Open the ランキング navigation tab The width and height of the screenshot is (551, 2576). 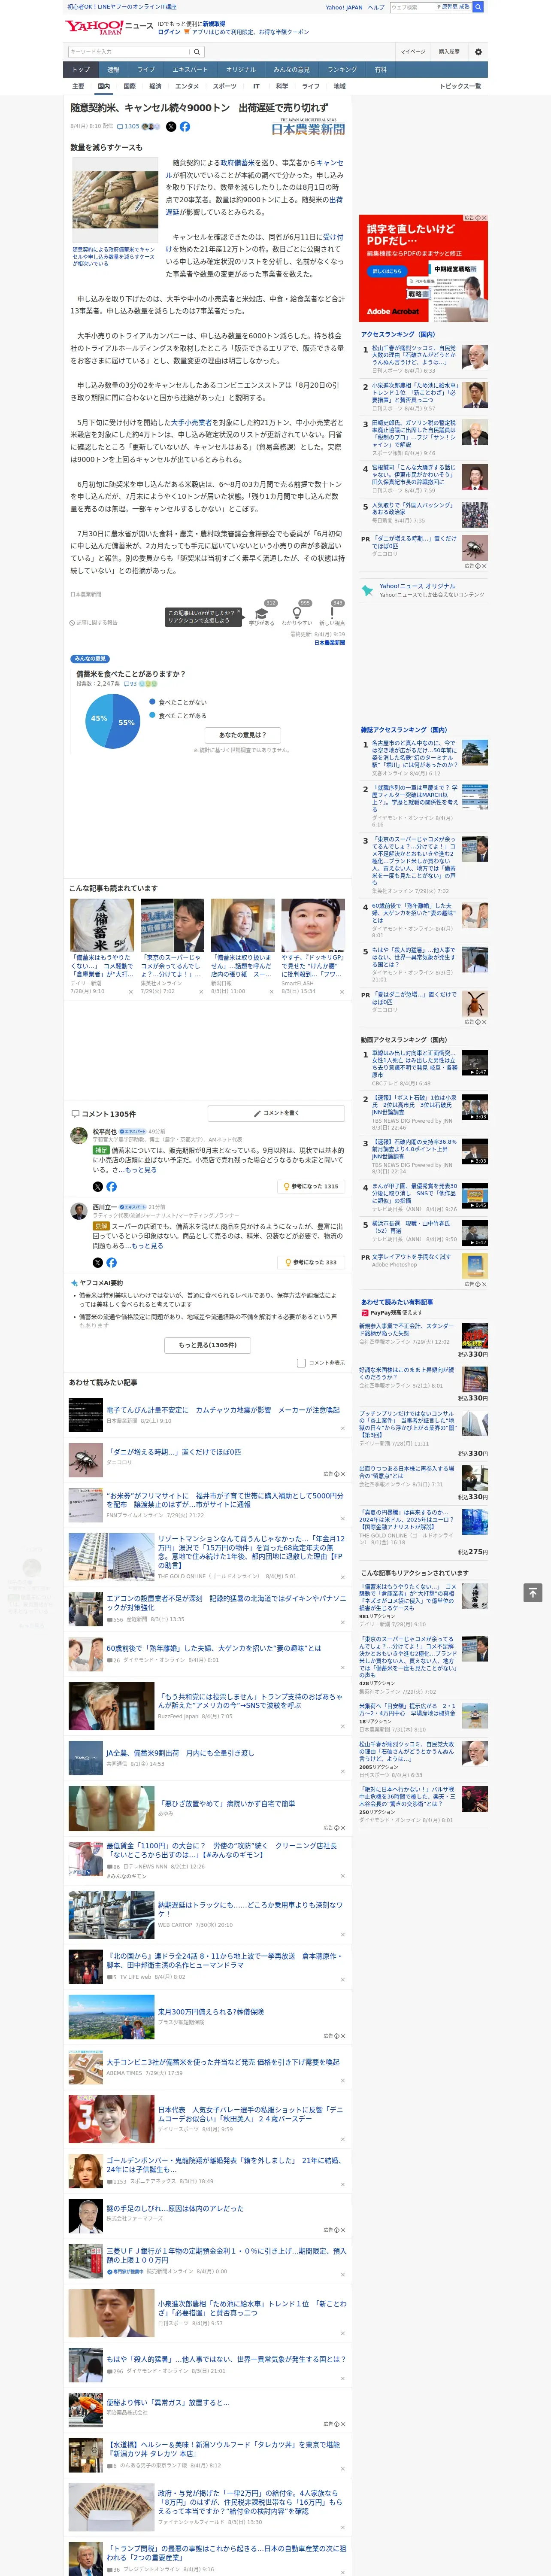[342, 70]
